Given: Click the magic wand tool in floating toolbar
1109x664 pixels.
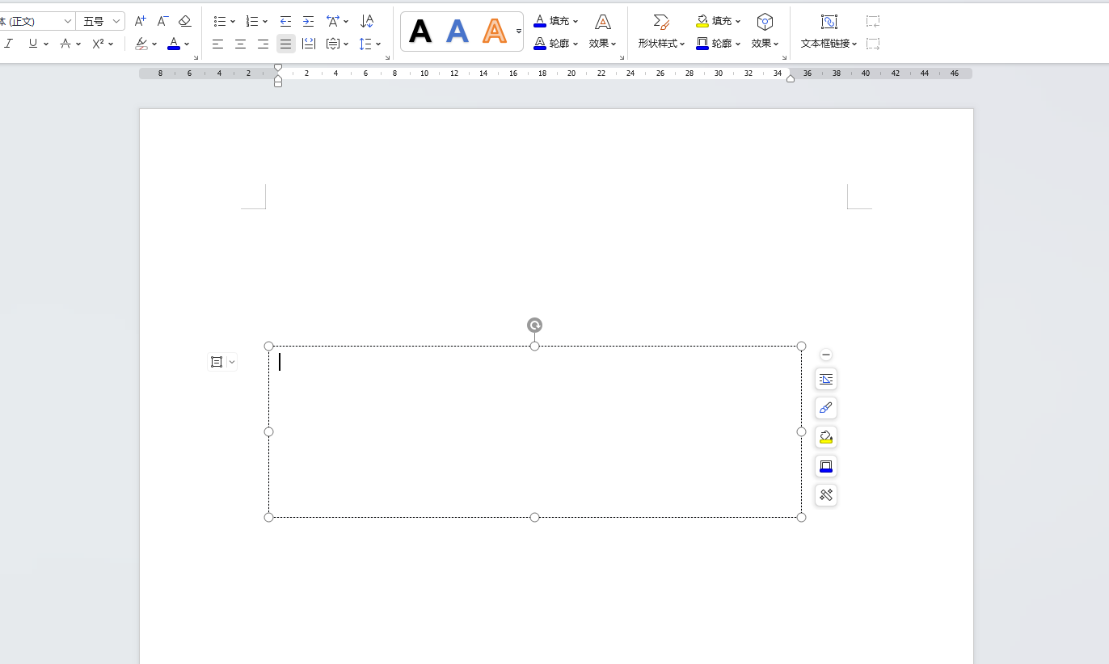Looking at the screenshot, I should (825, 495).
